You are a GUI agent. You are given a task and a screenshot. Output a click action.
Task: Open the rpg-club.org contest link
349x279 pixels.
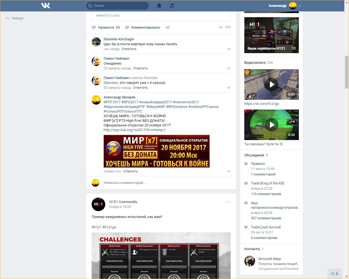[134, 130]
